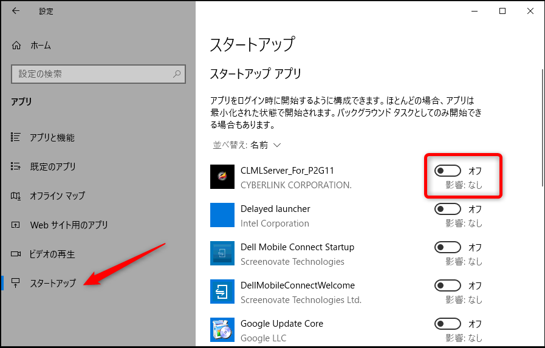
Task: Focus the 設定の検索 search box
Action: pyautogui.click(x=98, y=74)
